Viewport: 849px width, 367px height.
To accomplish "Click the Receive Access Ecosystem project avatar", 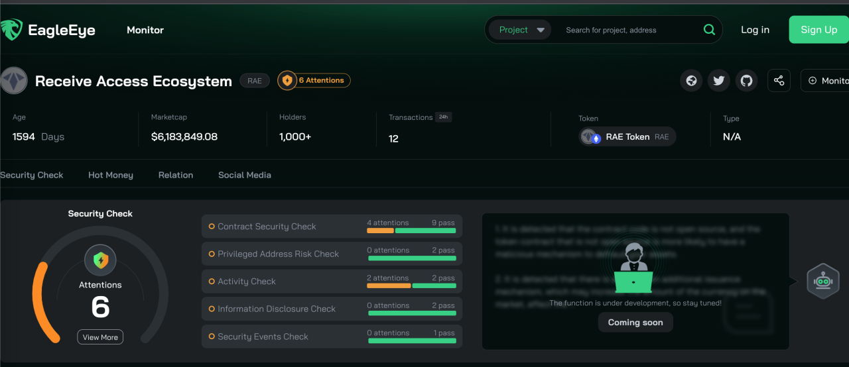I will (x=13, y=81).
